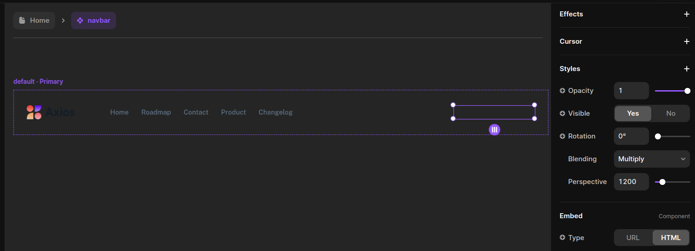The width and height of the screenshot is (695, 251).
Task: Click the plus icon beside Styles
Action: [x=686, y=69]
